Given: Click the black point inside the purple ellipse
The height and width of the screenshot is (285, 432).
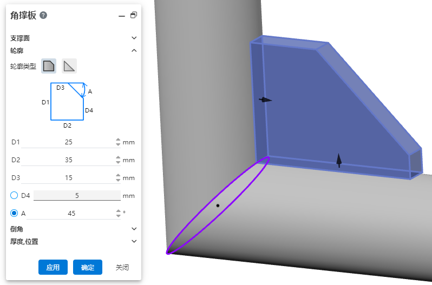Looking at the screenshot, I should pos(218,206).
